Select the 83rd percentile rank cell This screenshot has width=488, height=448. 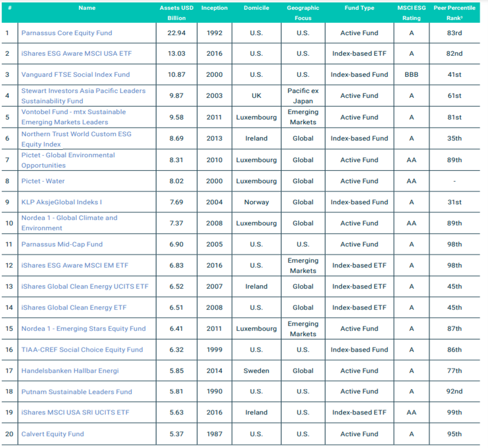tap(454, 33)
